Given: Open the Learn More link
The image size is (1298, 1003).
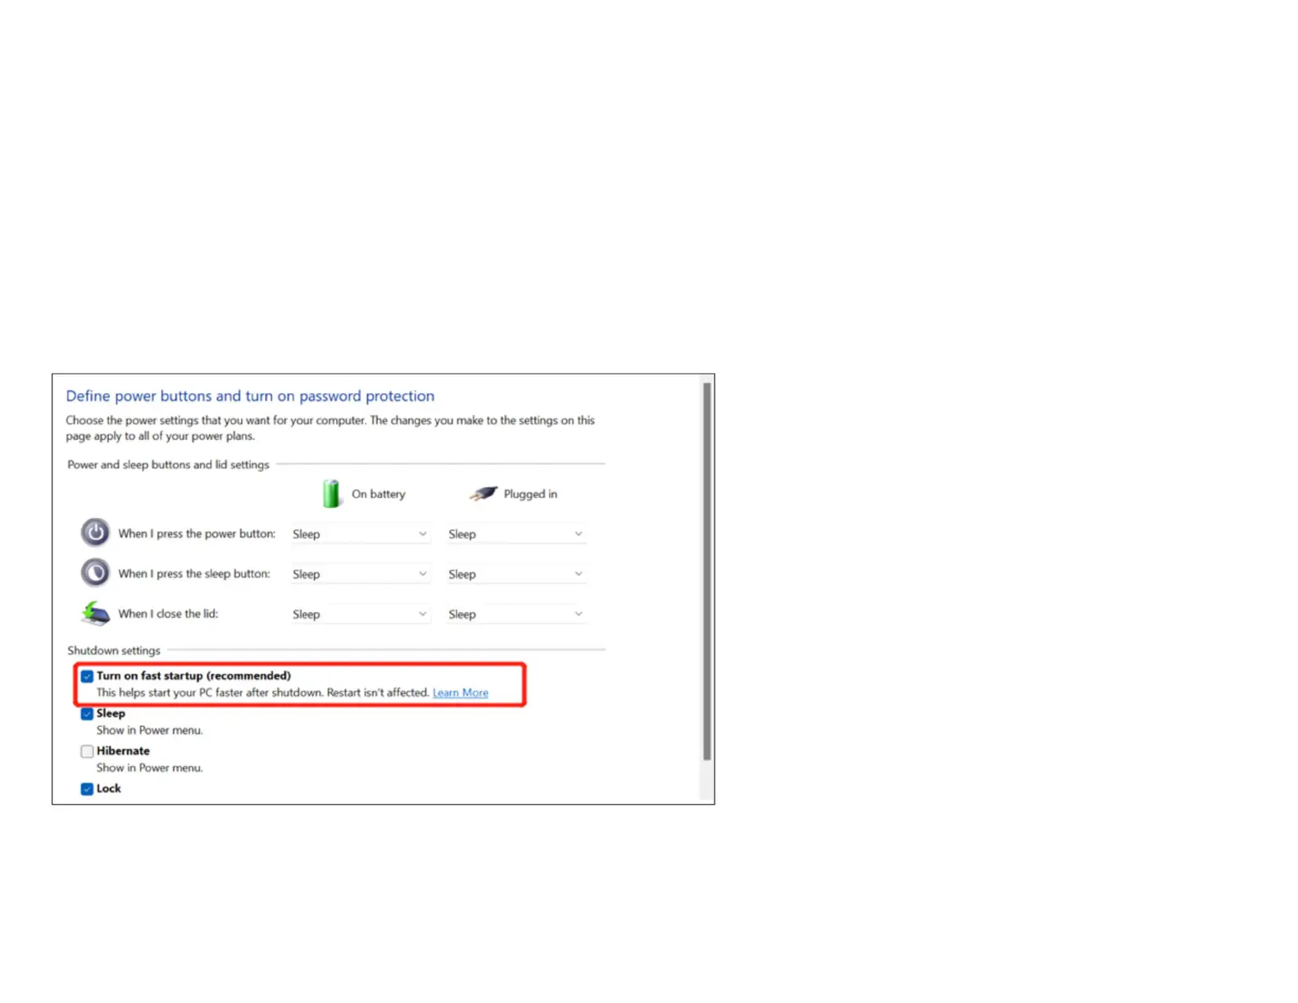Looking at the screenshot, I should tap(460, 693).
